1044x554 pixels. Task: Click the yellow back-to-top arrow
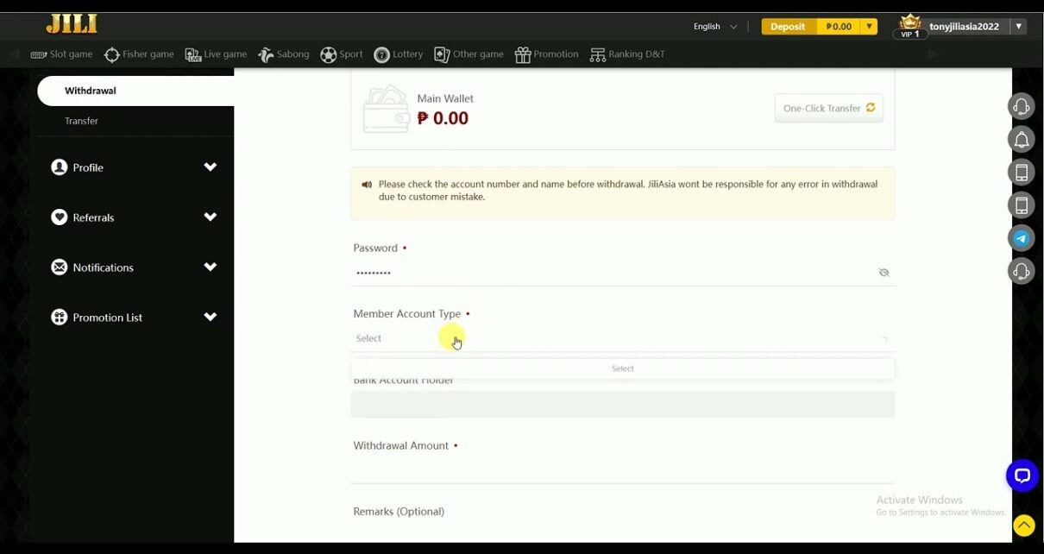coord(1023,526)
